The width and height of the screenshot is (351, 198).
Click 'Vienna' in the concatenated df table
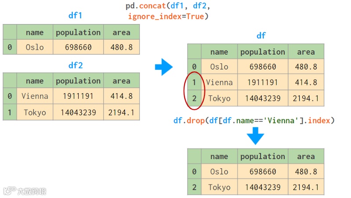click(219, 82)
